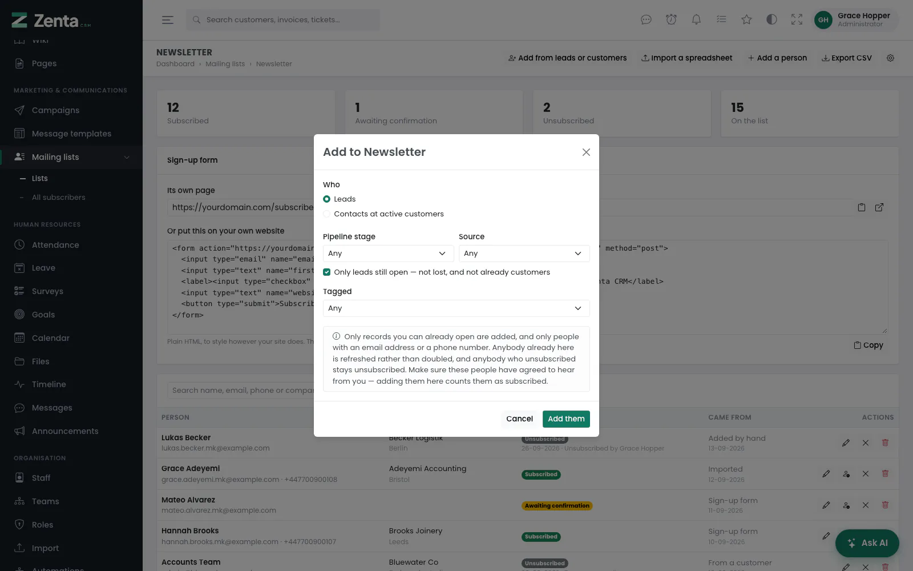This screenshot has width=913, height=571.
Task: Unsubscribe Mateo Alvarez with X icon
Action: click(x=866, y=505)
